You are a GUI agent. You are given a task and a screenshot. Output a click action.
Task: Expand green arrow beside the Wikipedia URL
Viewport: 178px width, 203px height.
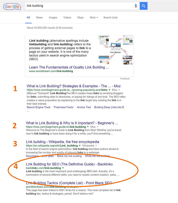80,145
